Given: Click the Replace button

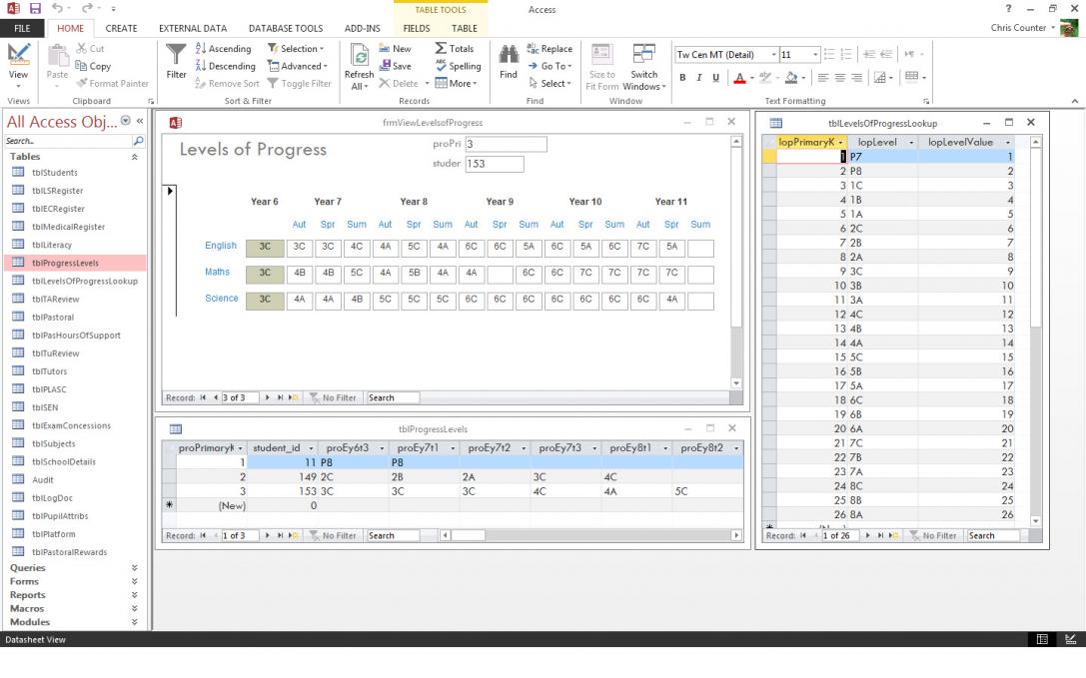Looking at the screenshot, I should (x=549, y=49).
